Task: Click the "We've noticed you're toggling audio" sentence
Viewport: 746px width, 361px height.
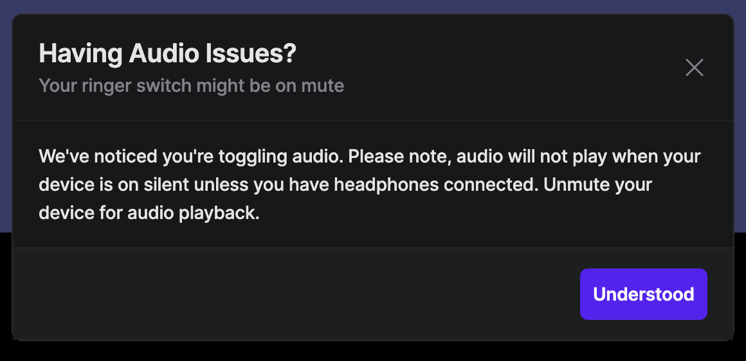Action: [x=191, y=156]
